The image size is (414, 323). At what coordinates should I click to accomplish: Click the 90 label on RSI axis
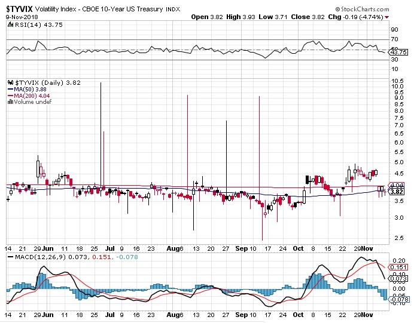coord(394,29)
